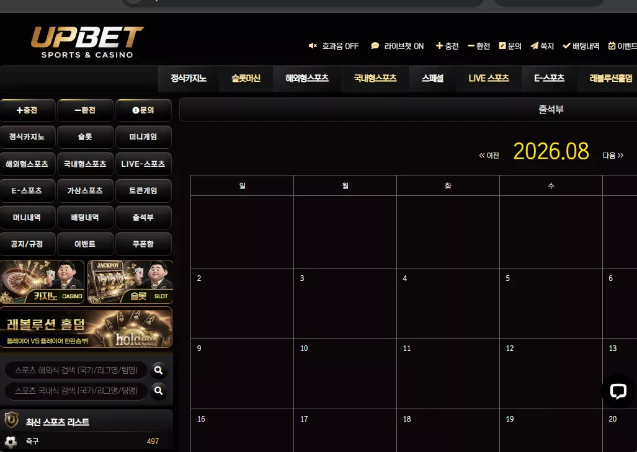The height and width of the screenshot is (452, 637).
Task: Select 축구 row with 497 count
Action: coord(86,441)
